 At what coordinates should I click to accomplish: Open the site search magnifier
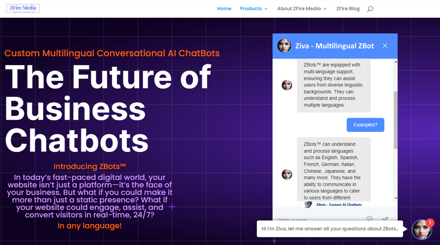[370, 9]
